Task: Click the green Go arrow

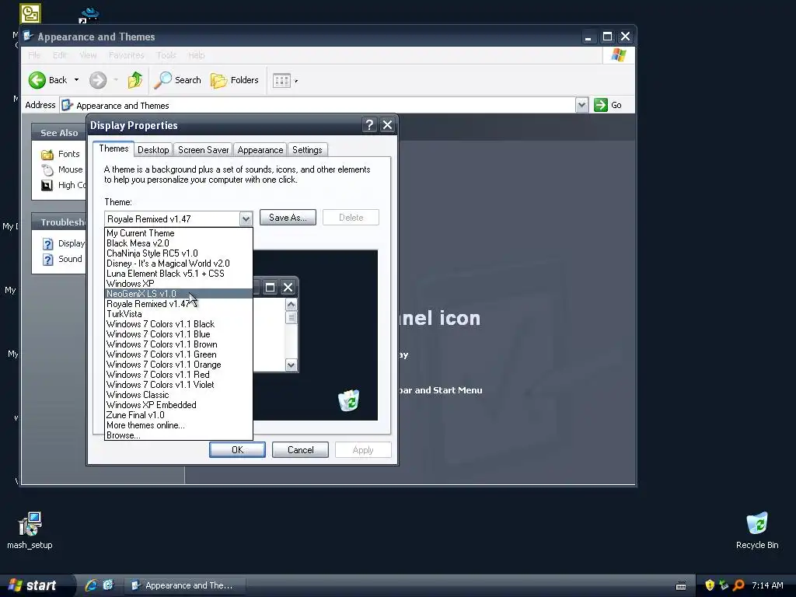Action: pos(601,105)
